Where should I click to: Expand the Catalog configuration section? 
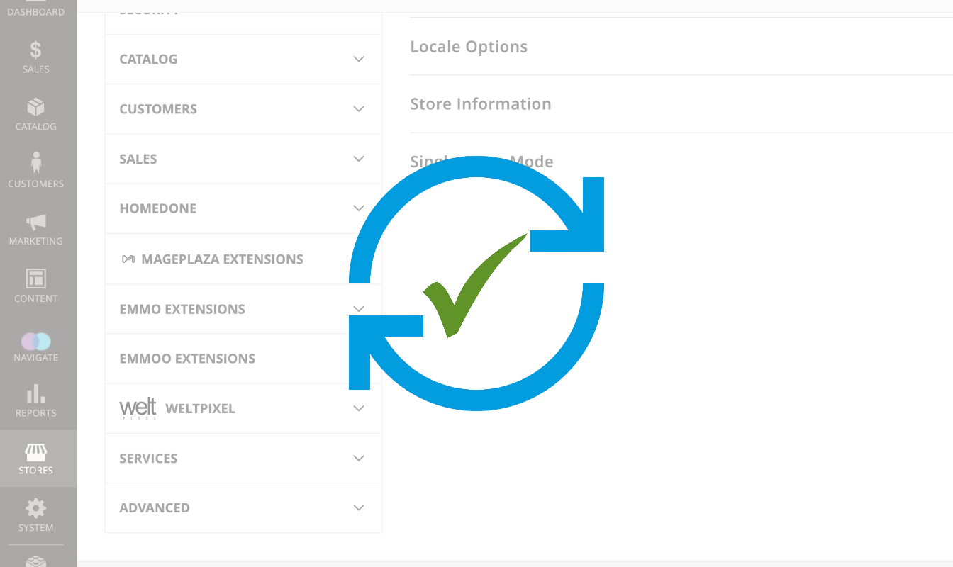243,60
